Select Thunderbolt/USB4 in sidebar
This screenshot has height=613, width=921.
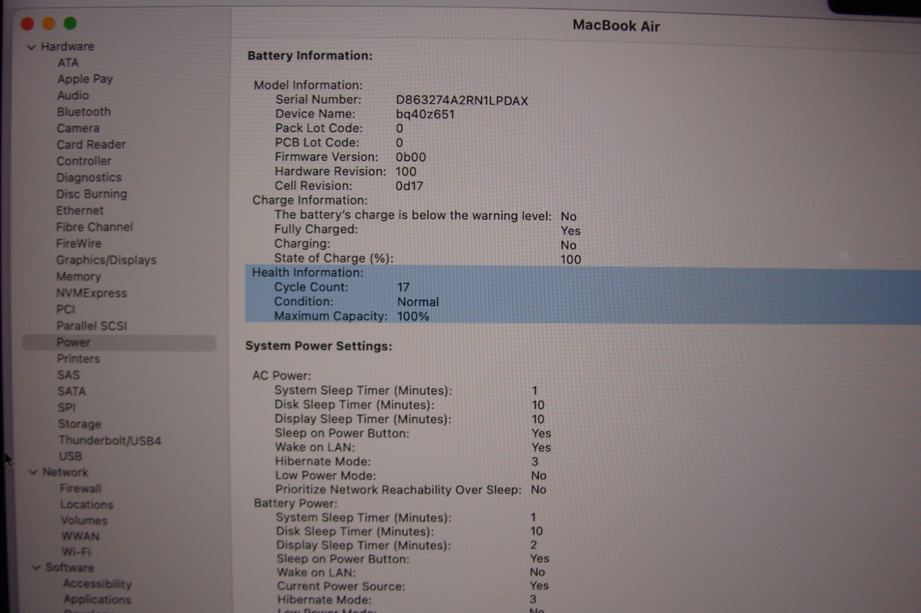(109, 440)
